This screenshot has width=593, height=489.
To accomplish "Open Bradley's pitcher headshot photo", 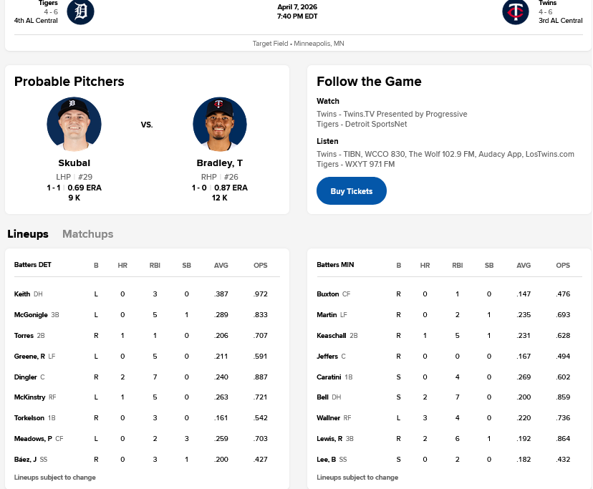I will click(220, 124).
